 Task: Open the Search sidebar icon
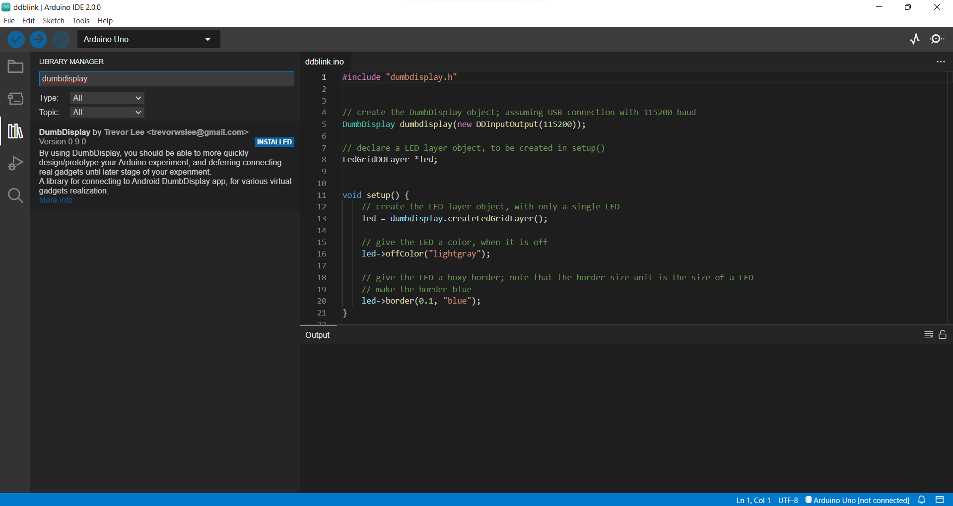click(x=15, y=195)
